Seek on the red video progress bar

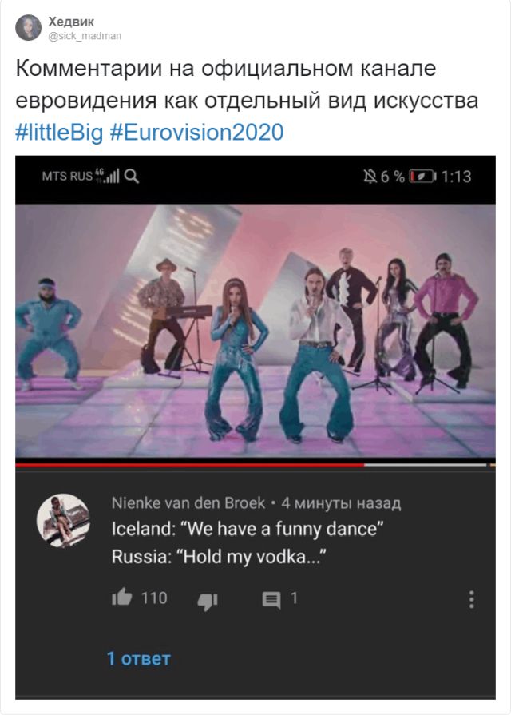190,464
